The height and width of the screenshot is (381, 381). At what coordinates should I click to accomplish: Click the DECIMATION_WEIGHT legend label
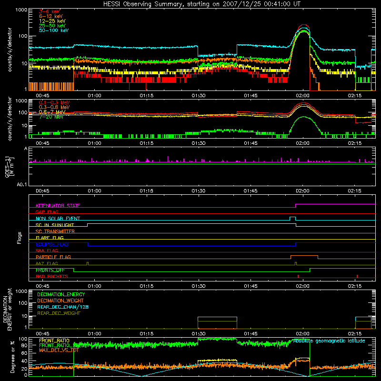60,301
